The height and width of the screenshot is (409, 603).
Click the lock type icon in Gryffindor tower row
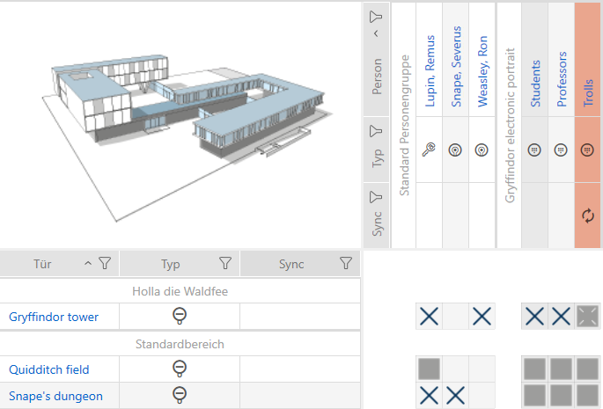coord(180,317)
